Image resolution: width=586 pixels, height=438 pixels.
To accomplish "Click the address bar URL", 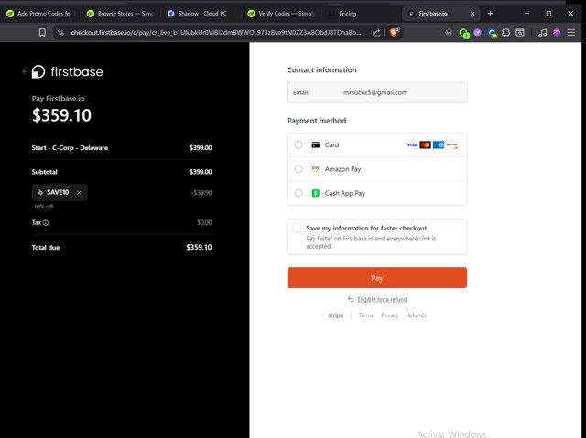I will click(216, 32).
